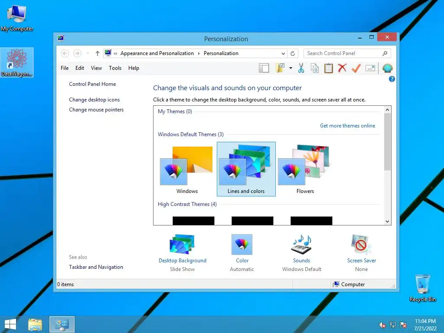The image size is (444, 333).
Task: Go up one level with Up arrow
Action: click(x=98, y=53)
